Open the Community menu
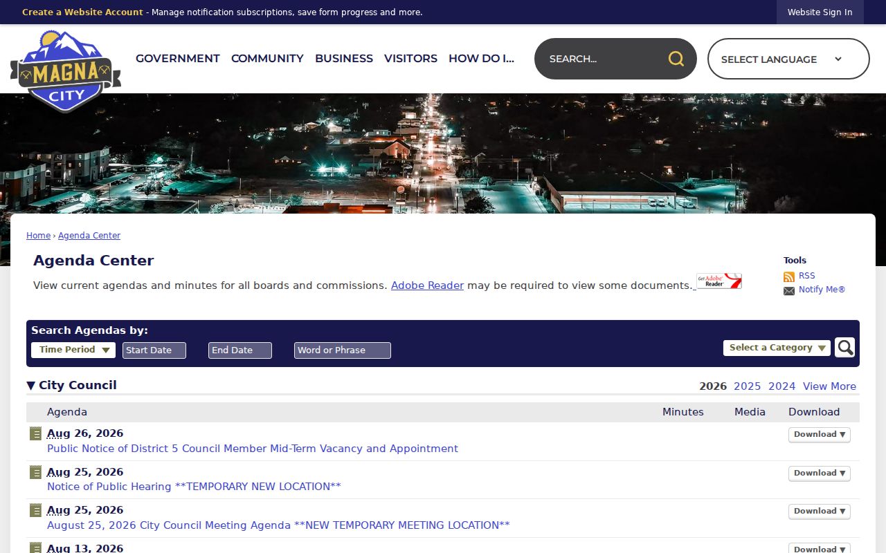Screen dimensions: 886x553 267,59
